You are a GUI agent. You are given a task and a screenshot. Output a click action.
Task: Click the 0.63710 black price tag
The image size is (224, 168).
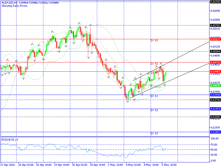tap(215, 100)
